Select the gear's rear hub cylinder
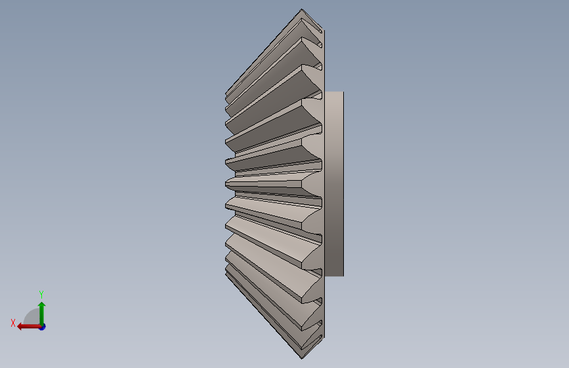The image size is (569, 368). [x=334, y=184]
